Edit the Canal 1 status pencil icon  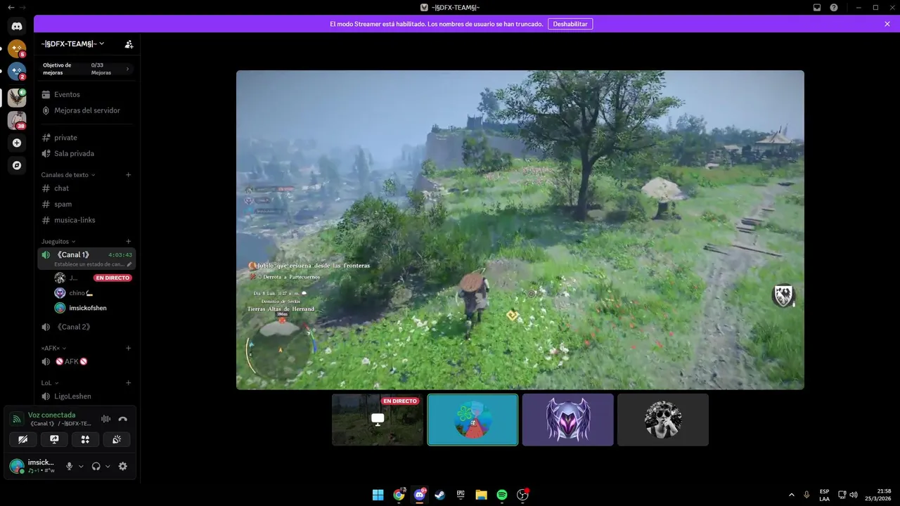[x=129, y=264]
